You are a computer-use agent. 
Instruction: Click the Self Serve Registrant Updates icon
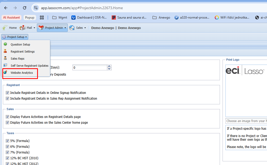tap(5, 66)
